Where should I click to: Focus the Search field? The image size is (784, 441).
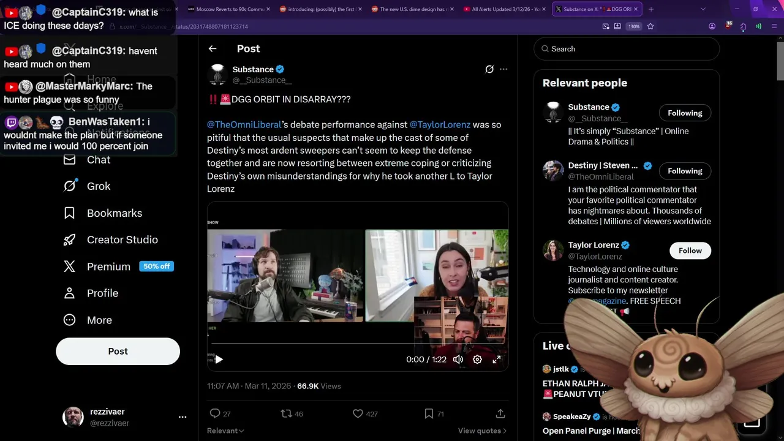(627, 49)
